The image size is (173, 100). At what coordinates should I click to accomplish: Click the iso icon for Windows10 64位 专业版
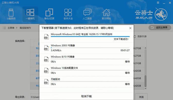click(46, 36)
